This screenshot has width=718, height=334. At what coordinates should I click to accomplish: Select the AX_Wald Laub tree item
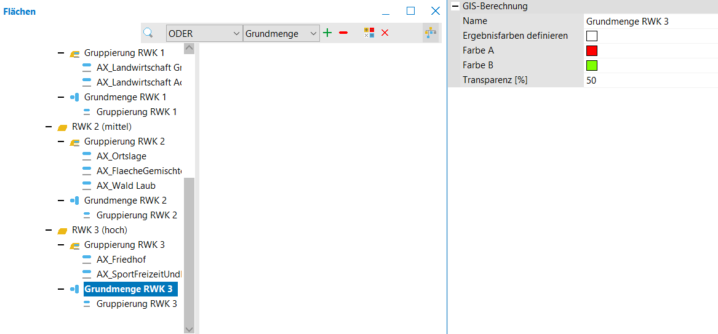click(x=126, y=186)
